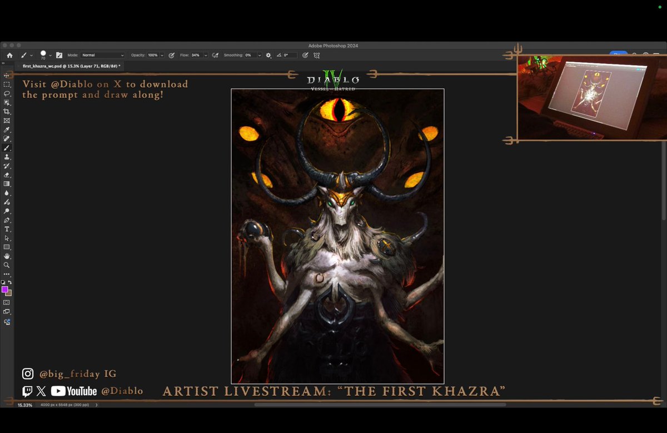Open status bar info arrow menu

(x=96, y=405)
